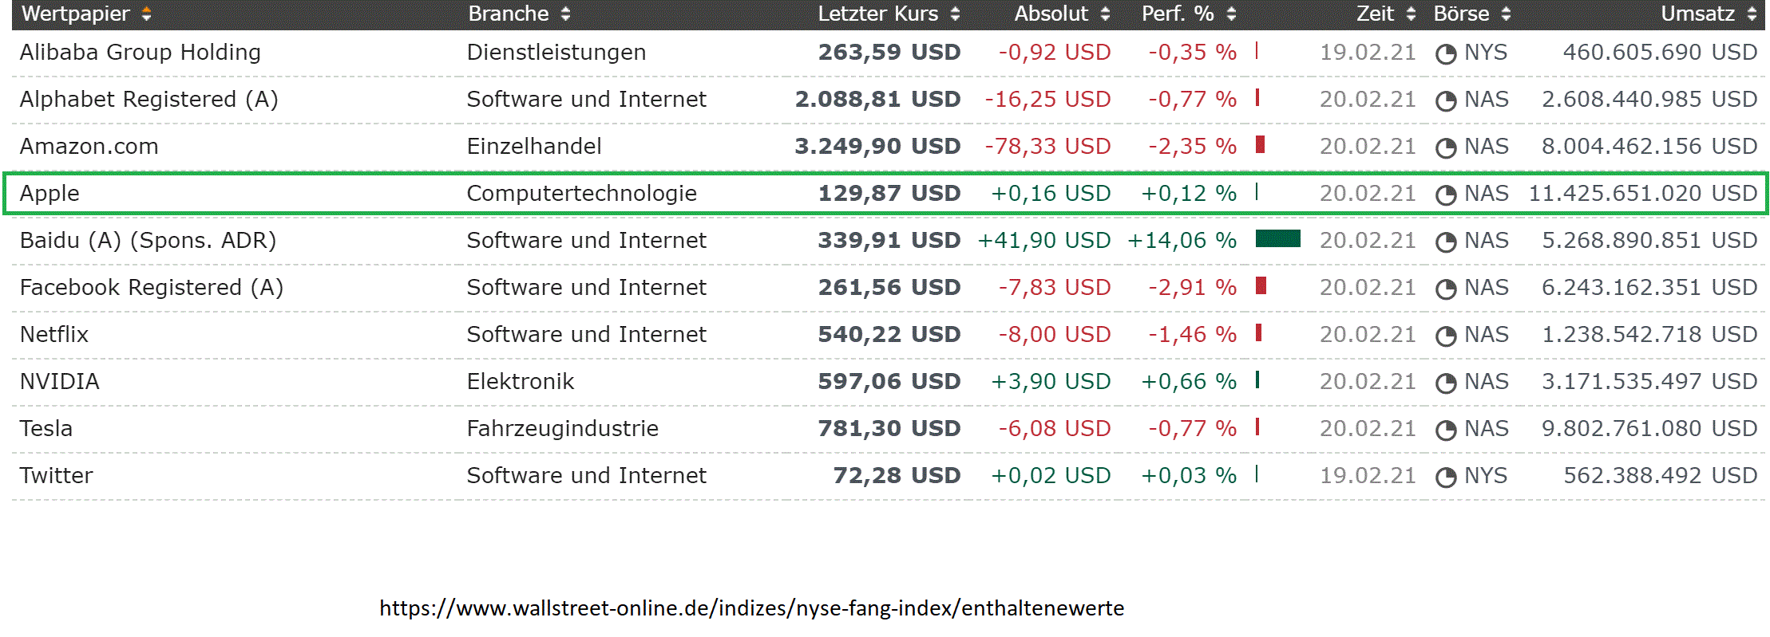Open the Alphabet Registered (A) link
The height and width of the screenshot is (637, 1770).
click(x=149, y=100)
